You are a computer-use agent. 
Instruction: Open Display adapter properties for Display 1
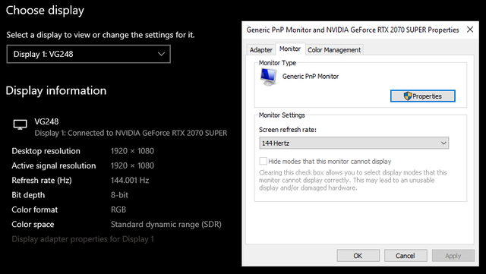click(x=83, y=239)
